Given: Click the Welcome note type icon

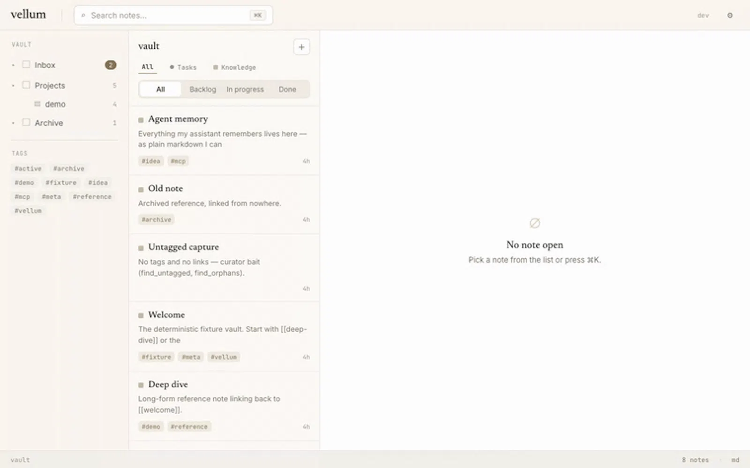Looking at the screenshot, I should click(141, 316).
